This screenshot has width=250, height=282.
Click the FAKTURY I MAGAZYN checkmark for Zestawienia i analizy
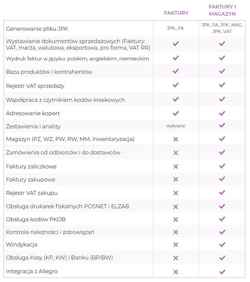222,125
